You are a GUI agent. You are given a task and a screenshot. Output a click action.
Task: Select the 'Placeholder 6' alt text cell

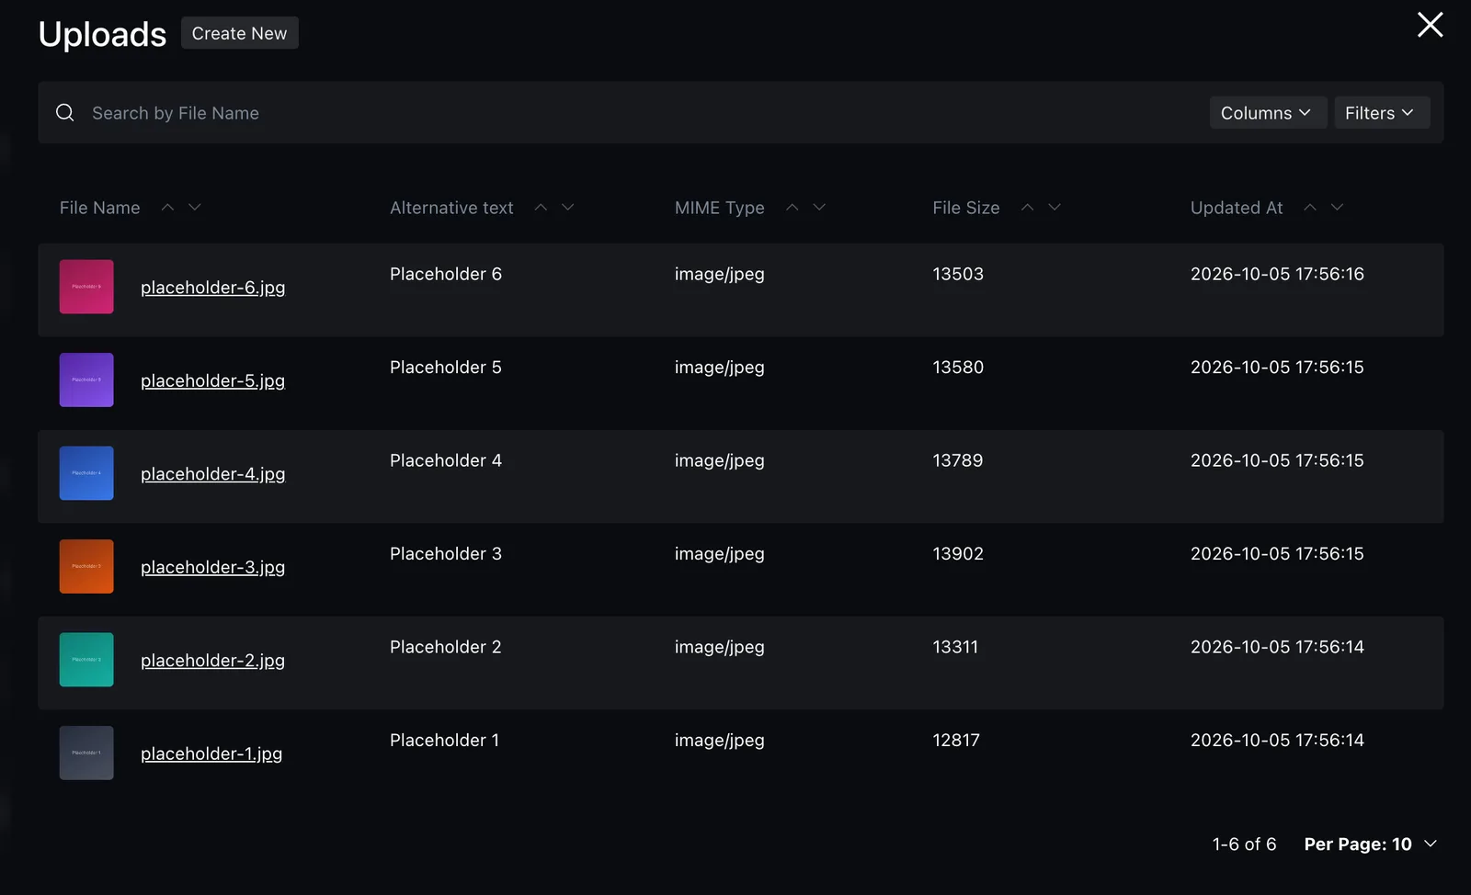(x=446, y=274)
